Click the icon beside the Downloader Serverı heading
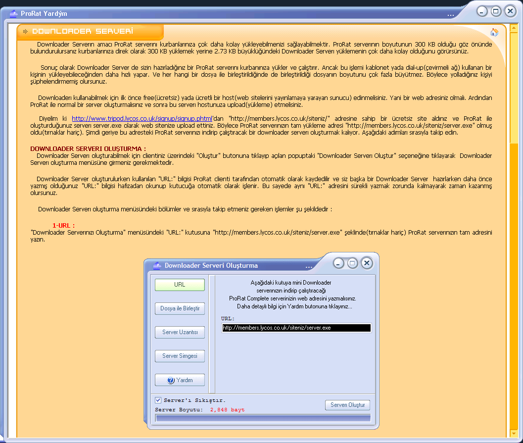 coord(25,32)
